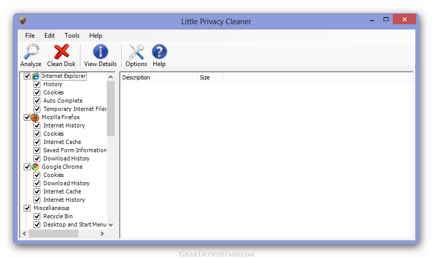Open the Help menu in menu bar
The image size is (433, 258).
[x=95, y=36]
